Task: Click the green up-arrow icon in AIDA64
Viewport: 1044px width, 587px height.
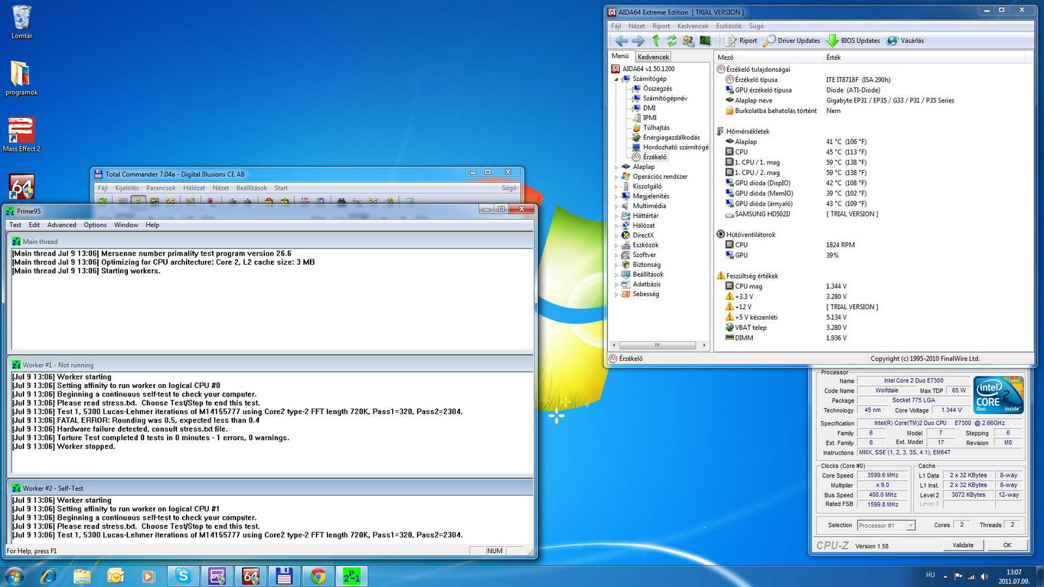Action: [656, 40]
